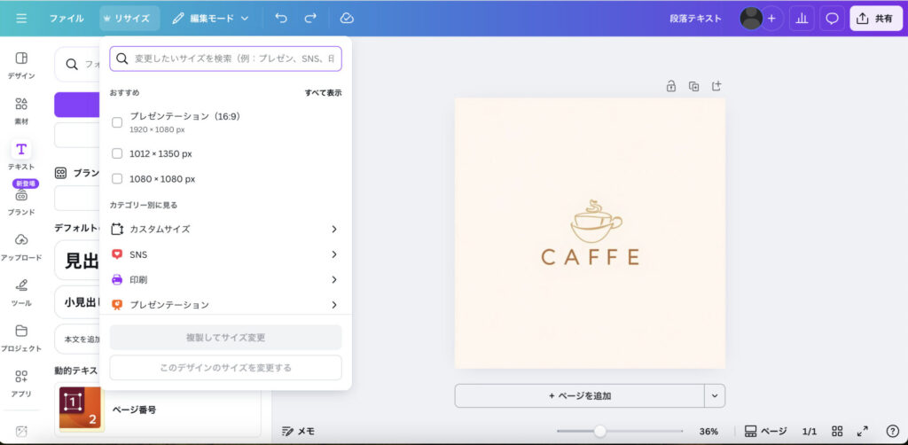Check the プレゼンテーション (16:9) checkbox
The height and width of the screenshot is (445, 908).
pyautogui.click(x=117, y=122)
